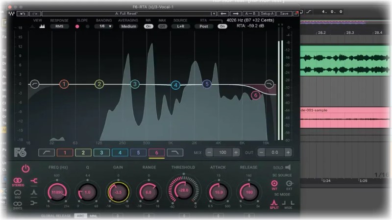The image size is (392, 220).
Task: Select band tab 5
Action: [x=138, y=152]
